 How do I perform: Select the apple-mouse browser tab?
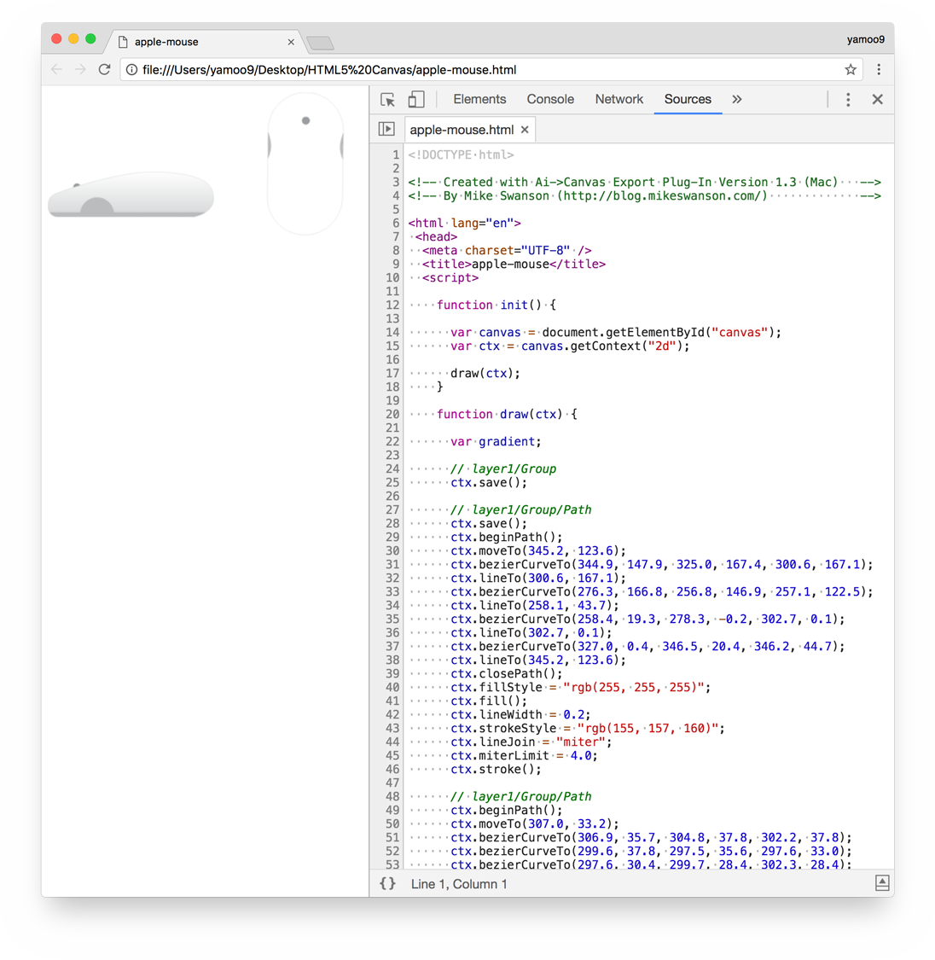pos(202,42)
